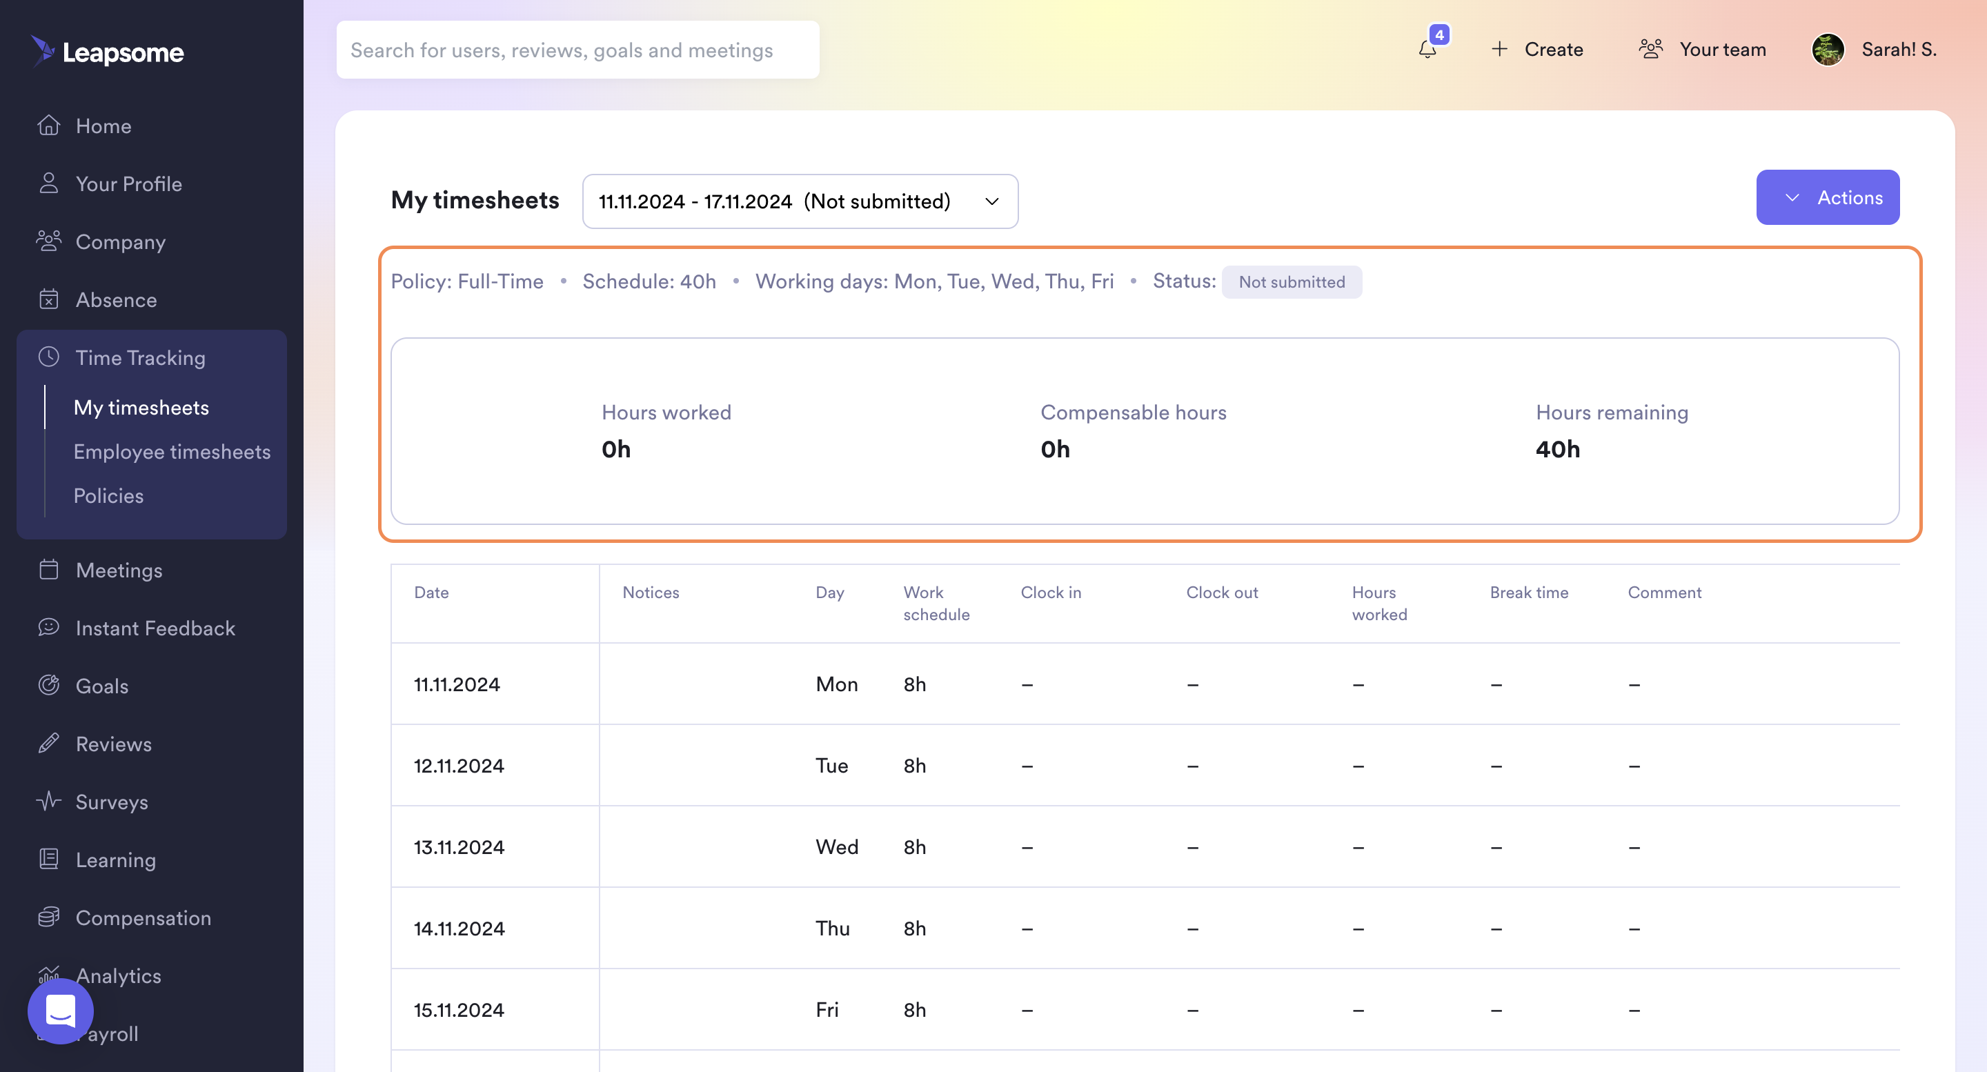Open Sarah! S. profile avatar
This screenshot has width=1987, height=1072.
(1828, 50)
